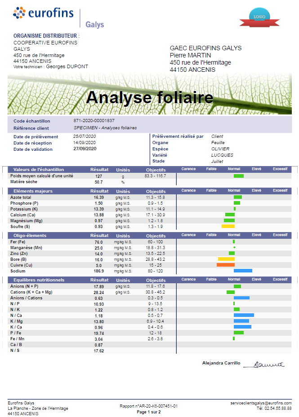Click the Phosphore (P) row label
This screenshot has width=299, height=417.
pos(24,203)
